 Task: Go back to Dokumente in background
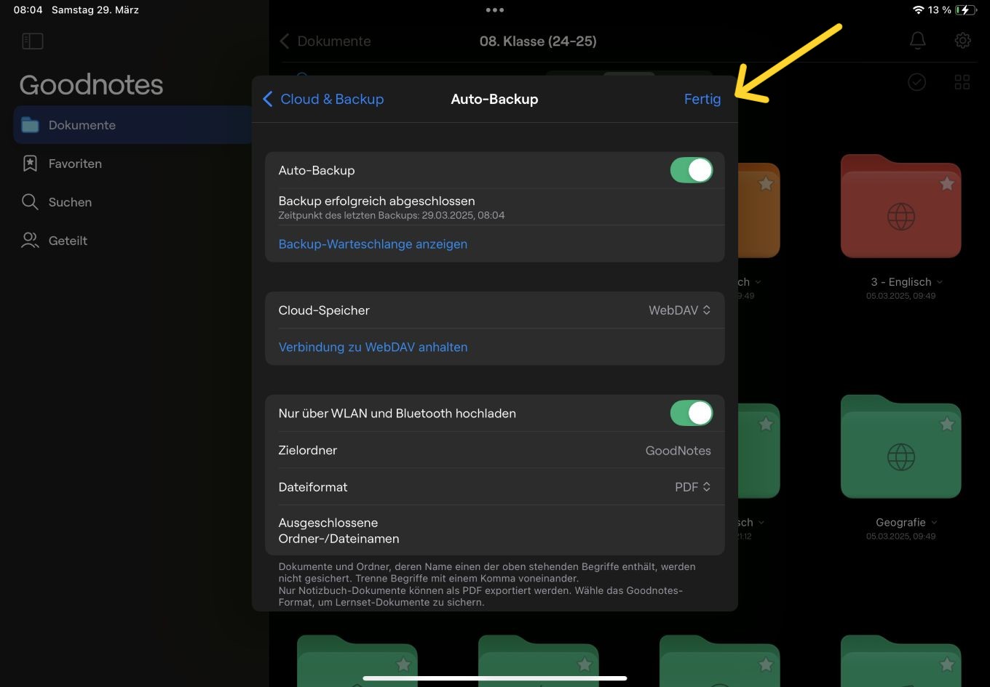pyautogui.click(x=325, y=41)
